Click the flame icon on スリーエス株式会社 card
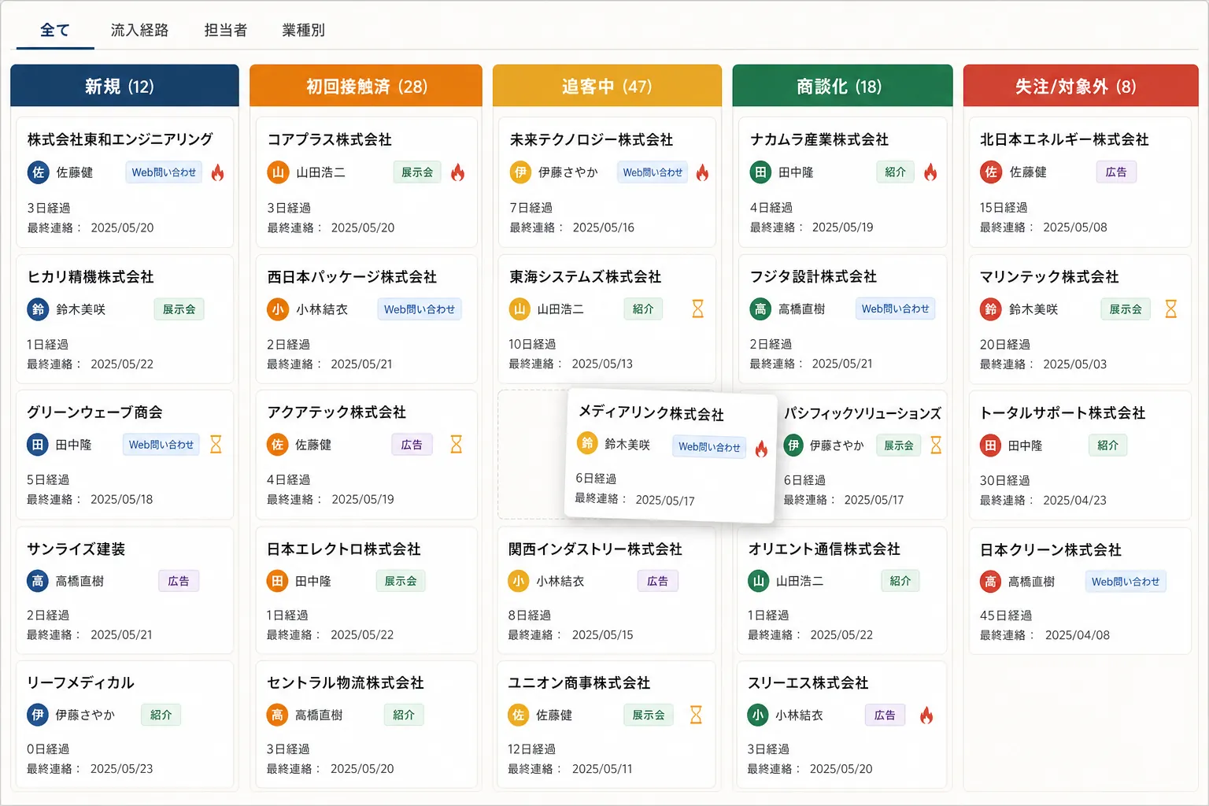 [x=926, y=715]
